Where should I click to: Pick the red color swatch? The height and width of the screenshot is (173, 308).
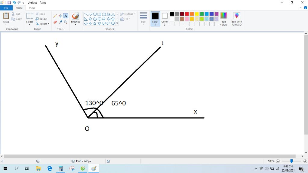(x=187, y=14)
